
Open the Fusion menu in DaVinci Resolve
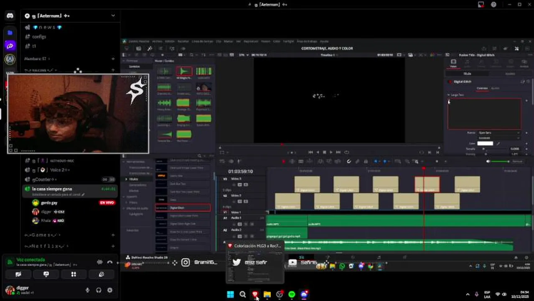[265, 41]
